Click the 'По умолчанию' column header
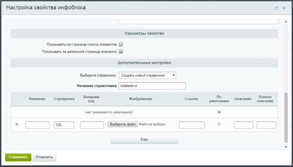293x167 pixels. (x=219, y=99)
